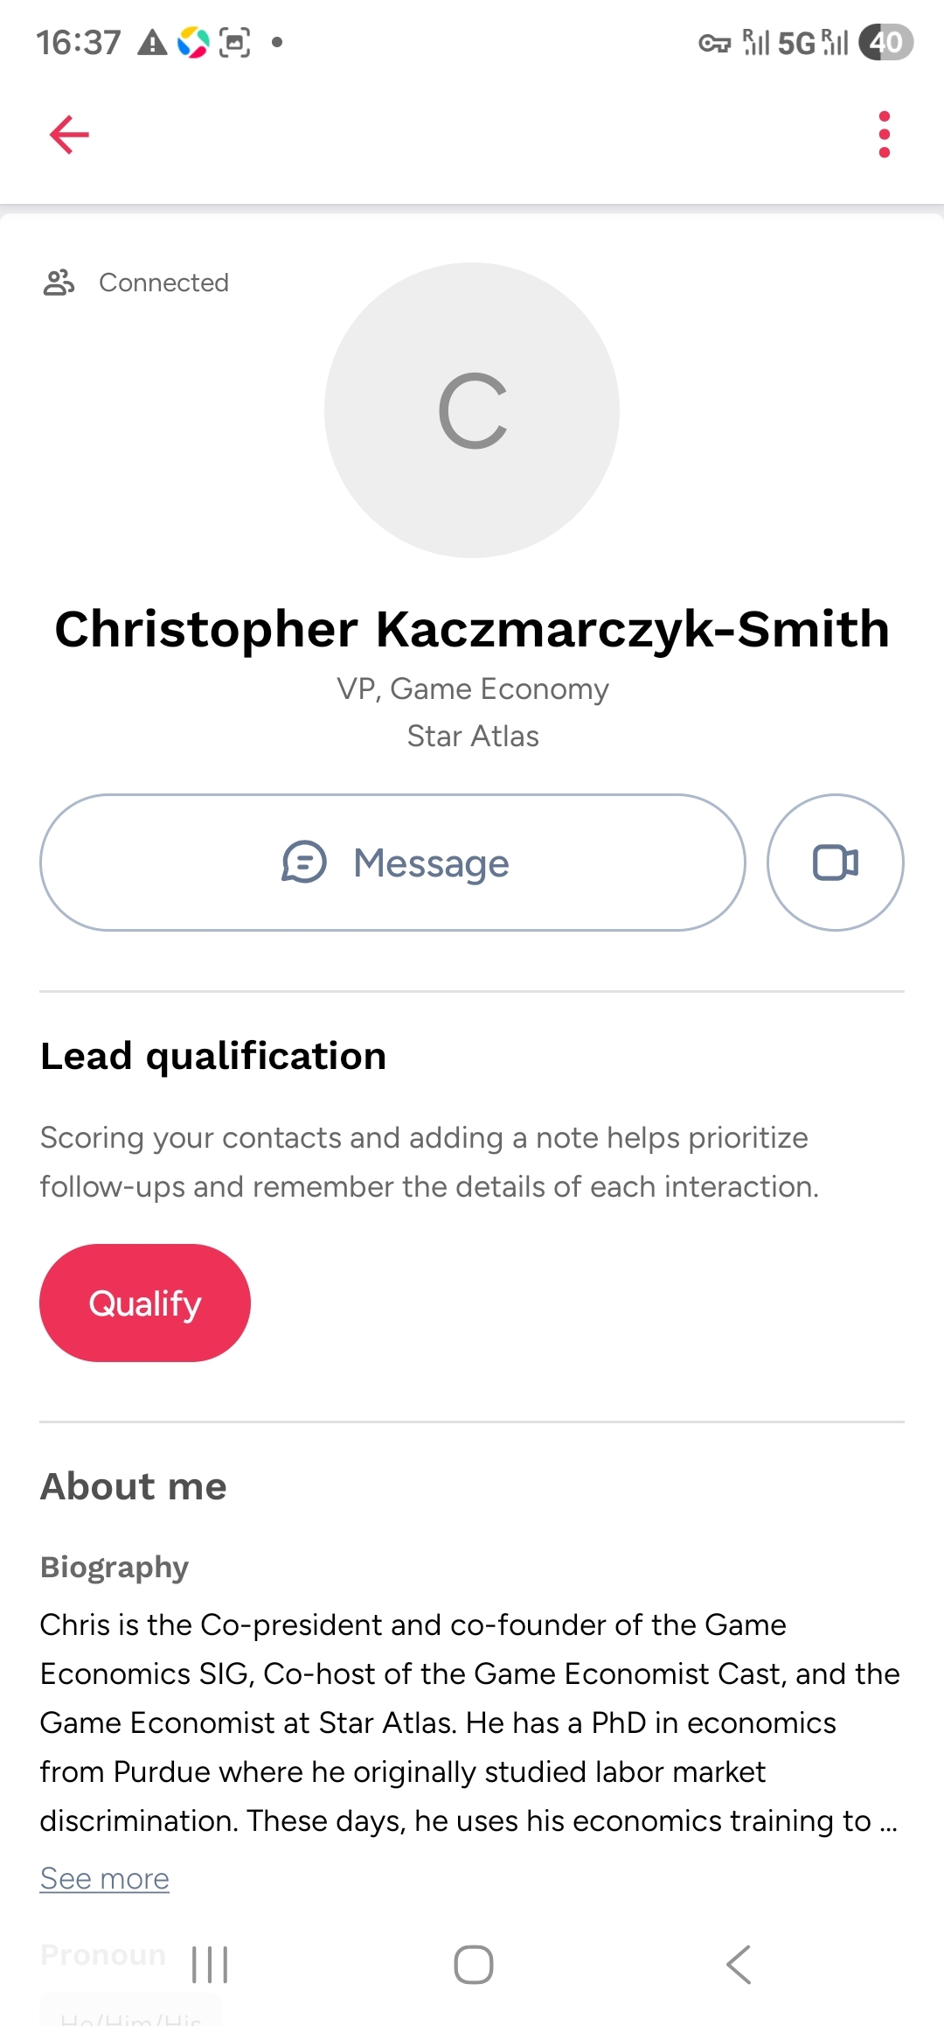The image size is (944, 2026).
Task: Open the three-dot overflow menu
Action: (884, 135)
